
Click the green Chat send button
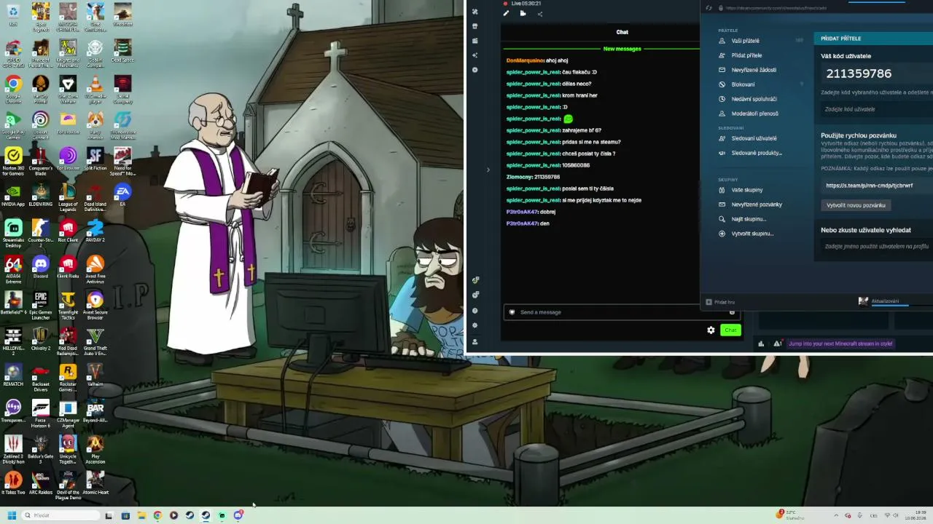point(730,330)
